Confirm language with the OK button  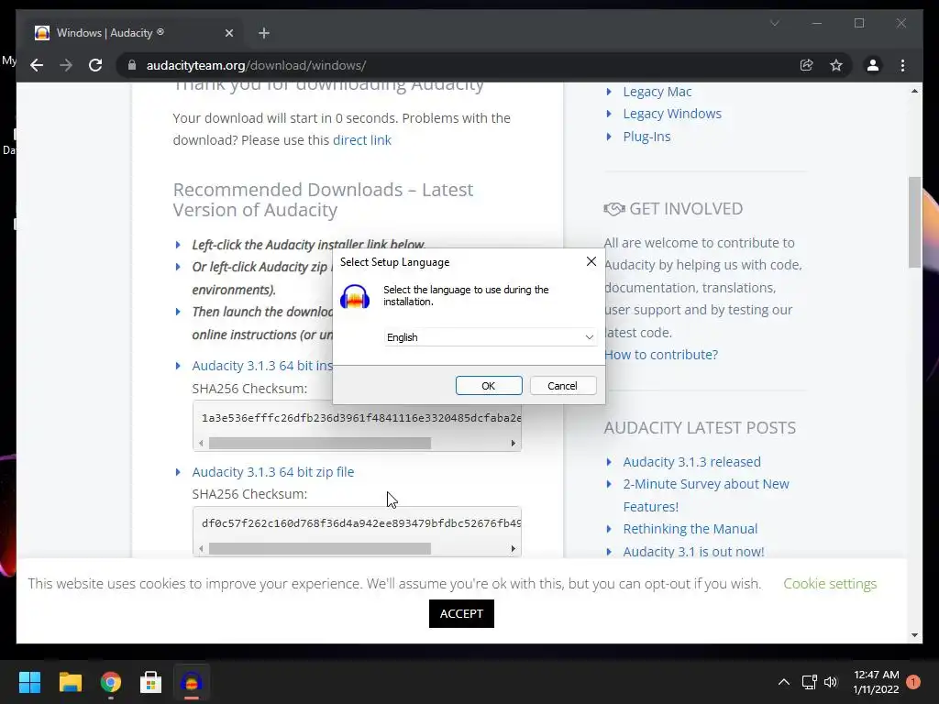tap(489, 386)
